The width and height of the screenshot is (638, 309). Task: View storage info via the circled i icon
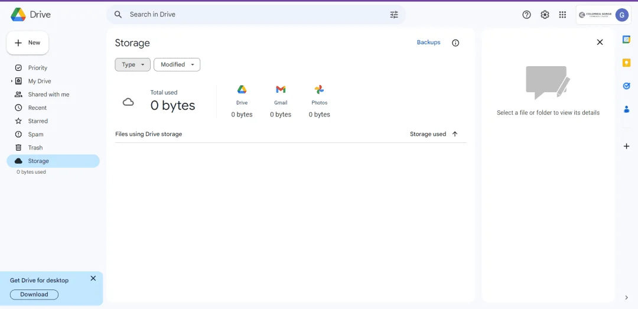point(455,43)
